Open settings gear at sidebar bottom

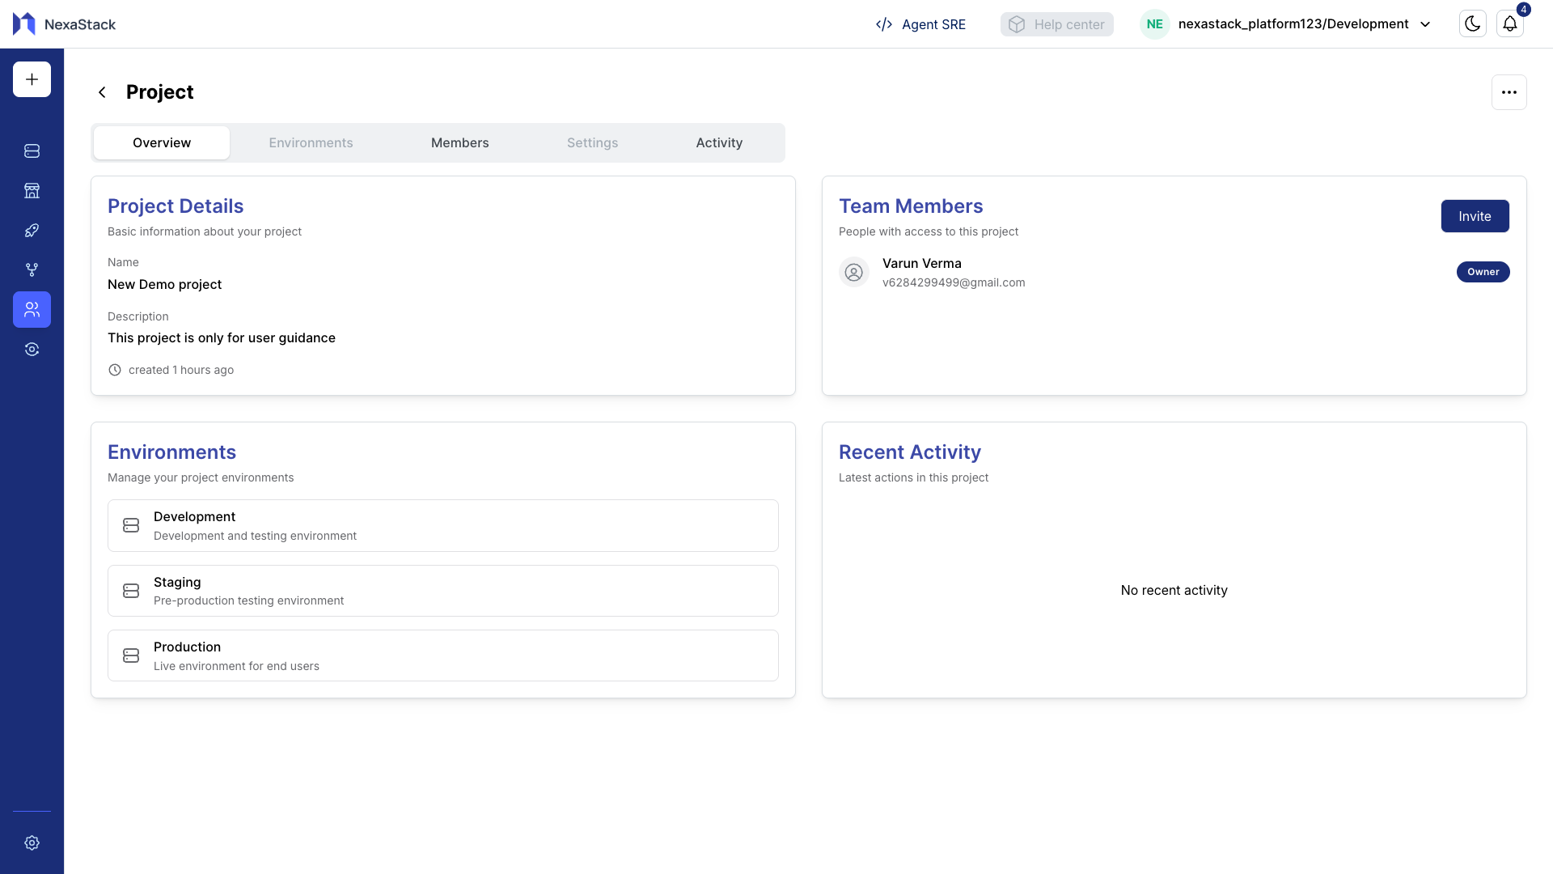click(x=31, y=842)
